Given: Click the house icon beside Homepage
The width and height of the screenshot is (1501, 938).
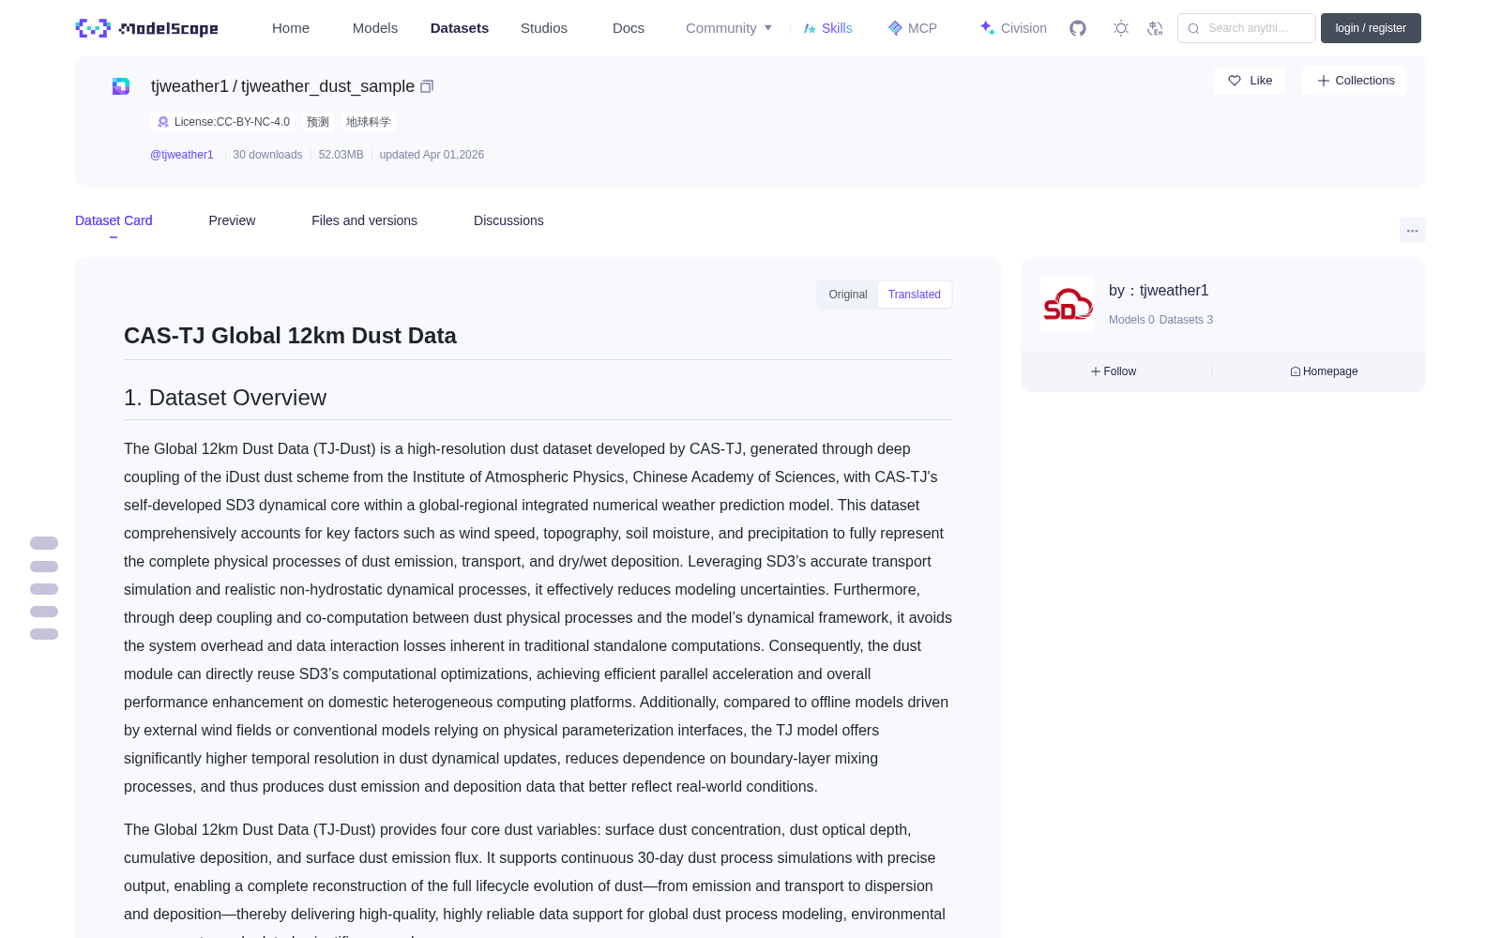Looking at the screenshot, I should coord(1296,371).
